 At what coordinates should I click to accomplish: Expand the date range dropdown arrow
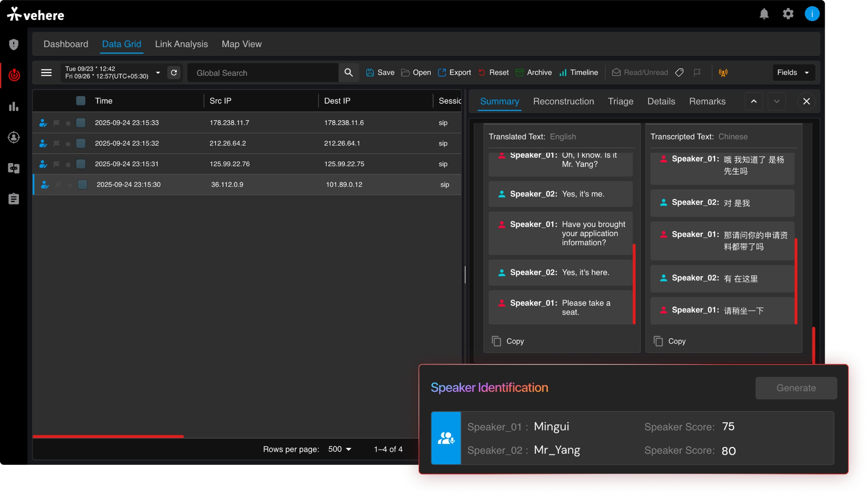pos(158,73)
